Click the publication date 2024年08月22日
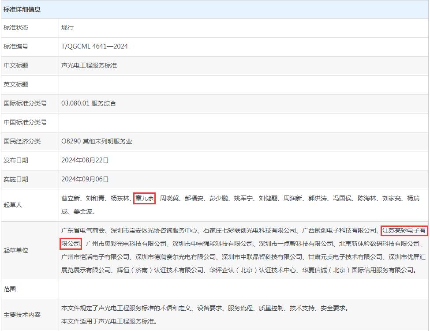The height and width of the screenshot is (331, 430). pyautogui.click(x=85, y=160)
